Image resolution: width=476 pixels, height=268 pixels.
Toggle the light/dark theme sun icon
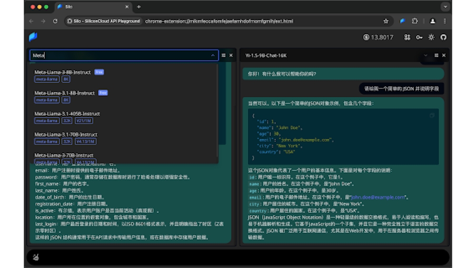431,37
